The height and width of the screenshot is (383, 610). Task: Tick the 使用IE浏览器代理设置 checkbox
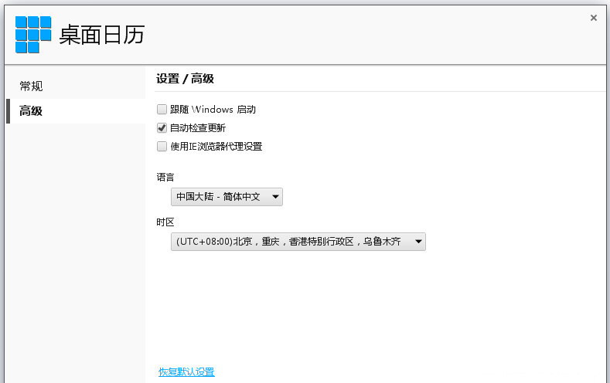point(162,147)
